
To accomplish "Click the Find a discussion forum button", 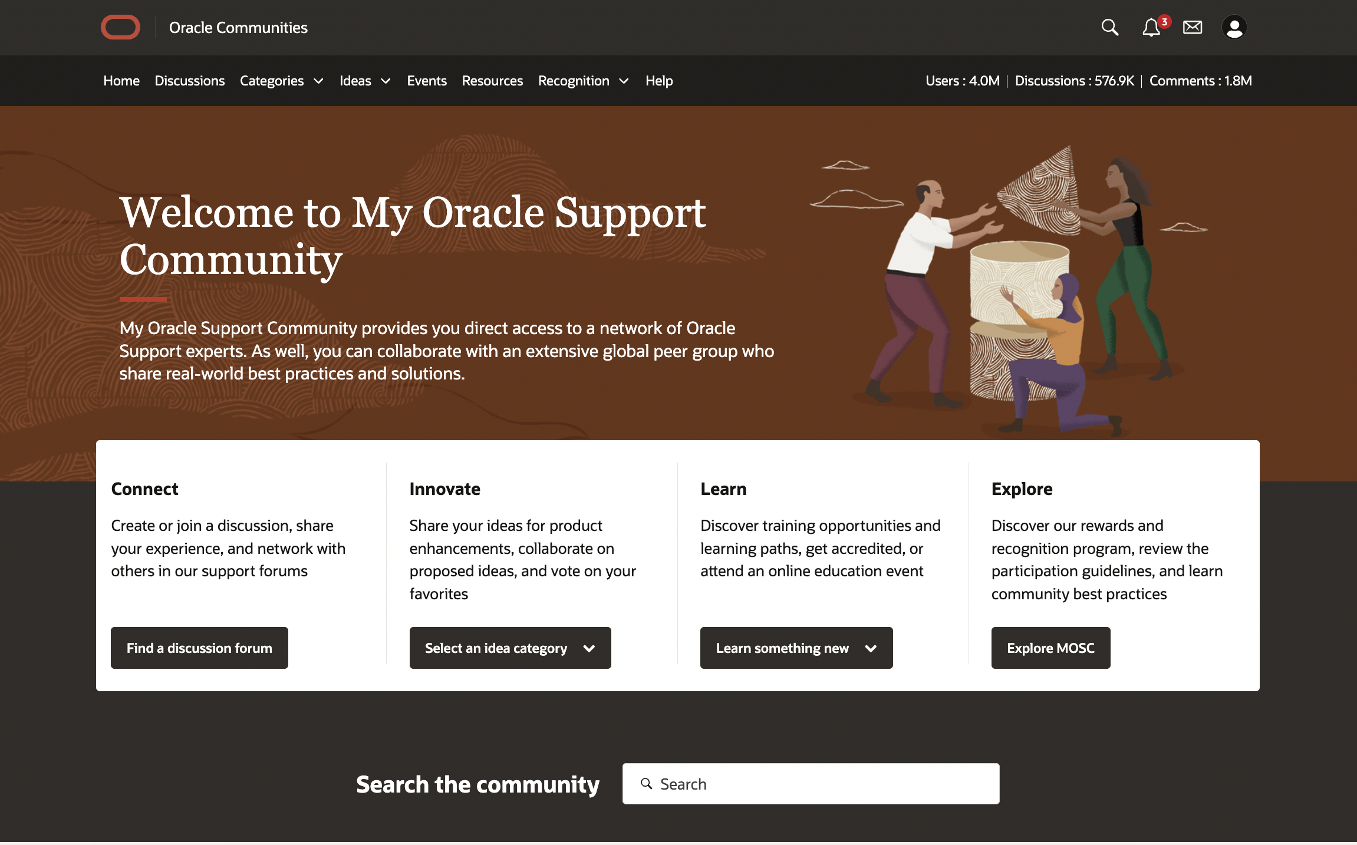I will coord(199,648).
